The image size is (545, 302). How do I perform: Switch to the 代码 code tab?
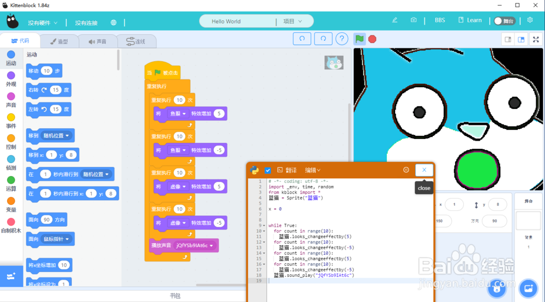(x=20, y=41)
